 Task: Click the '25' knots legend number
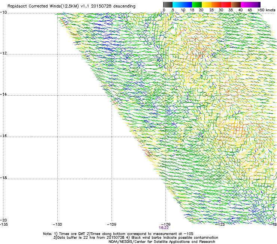(211, 10)
